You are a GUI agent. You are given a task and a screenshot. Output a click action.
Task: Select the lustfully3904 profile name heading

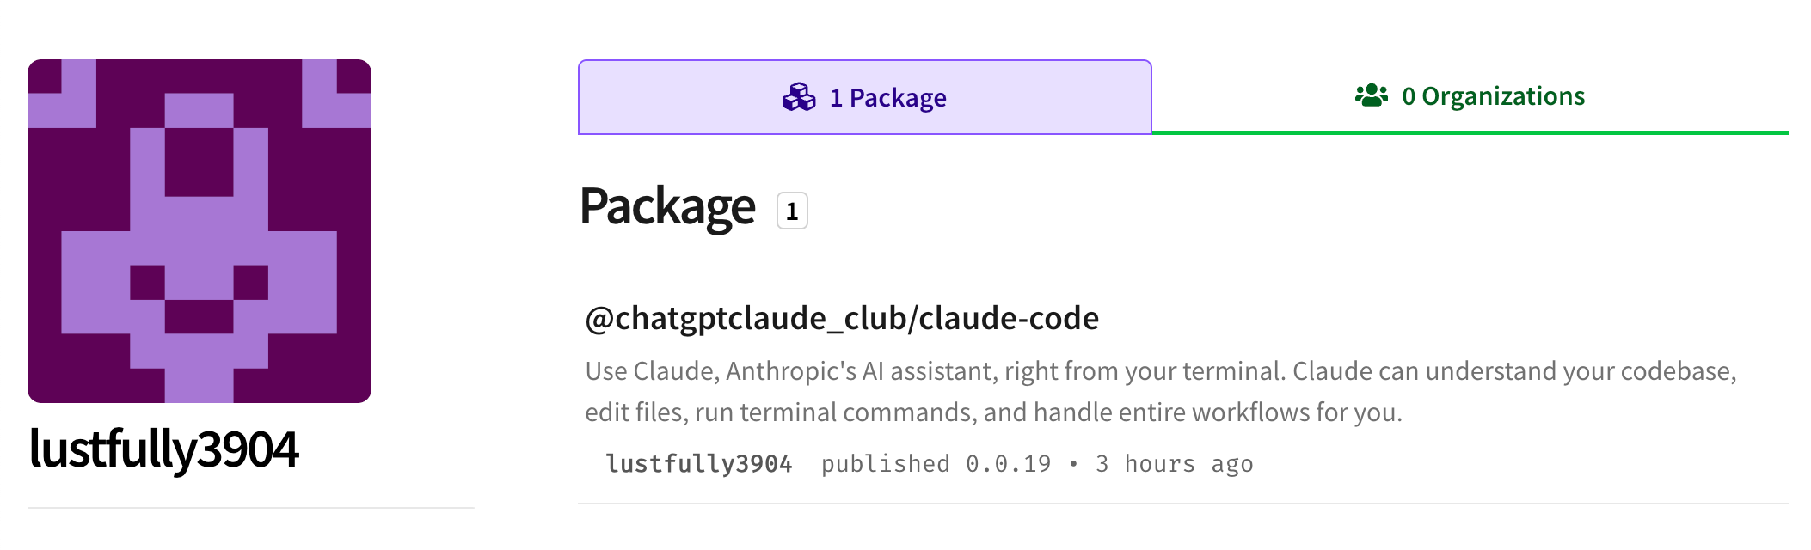163,449
